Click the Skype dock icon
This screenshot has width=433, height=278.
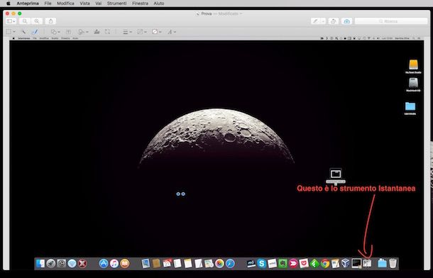tap(261, 263)
